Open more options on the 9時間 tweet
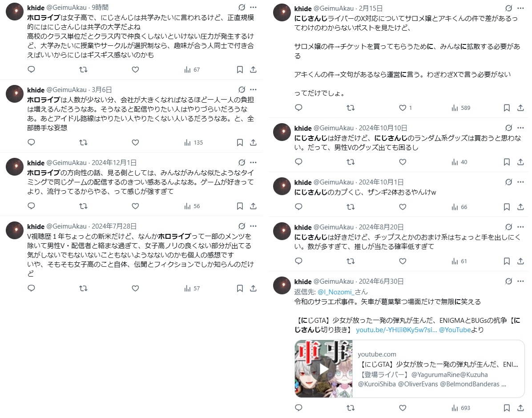 pyautogui.click(x=253, y=7)
